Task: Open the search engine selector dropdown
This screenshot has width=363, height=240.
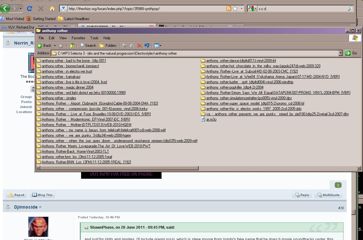Action: (252, 8)
